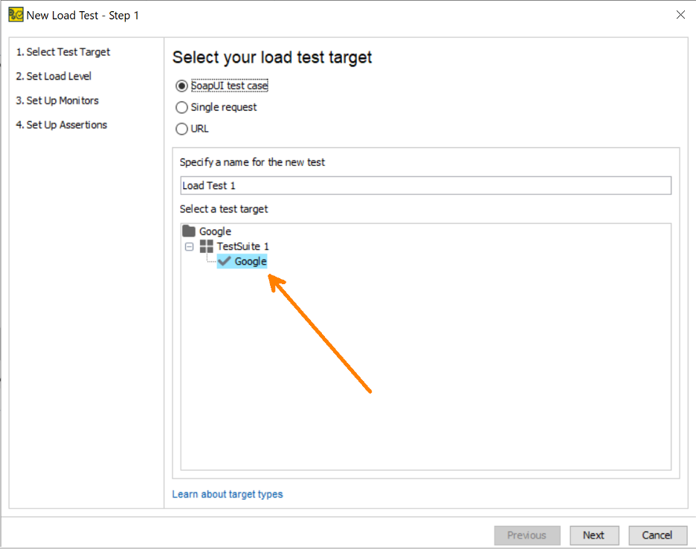Click the LoadUI app icon in title bar
The height and width of the screenshot is (549, 696).
point(16,15)
